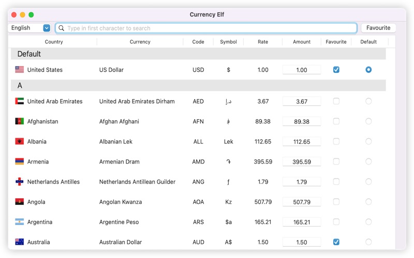This screenshot has width=414, height=258.
Task: Click the Argentine Peso amount field
Action: (302, 222)
